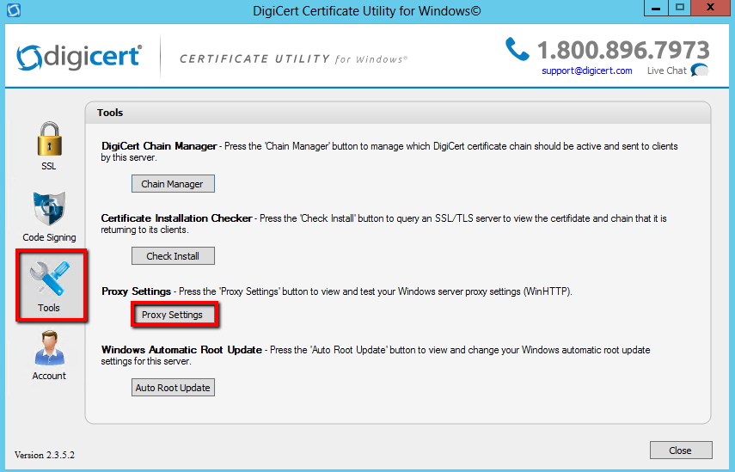Open Proxy Settings
The height and width of the screenshot is (472, 735).
tap(173, 315)
